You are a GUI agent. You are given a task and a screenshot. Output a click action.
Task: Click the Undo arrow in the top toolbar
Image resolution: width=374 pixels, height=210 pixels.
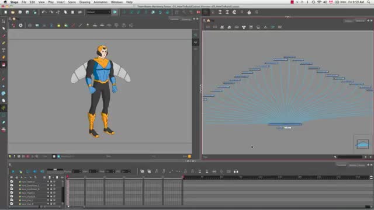[44, 12]
